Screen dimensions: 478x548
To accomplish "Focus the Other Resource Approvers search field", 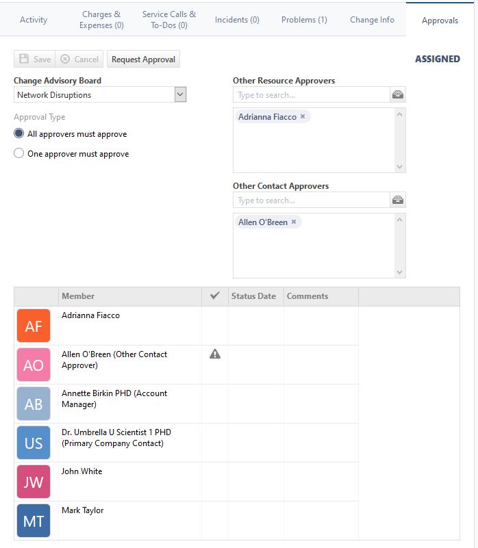I will pyautogui.click(x=311, y=95).
